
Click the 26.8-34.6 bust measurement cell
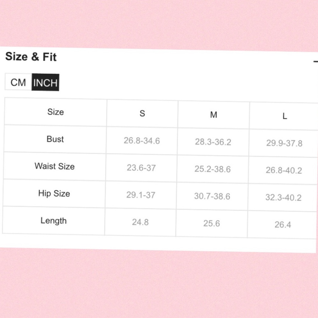pos(142,141)
